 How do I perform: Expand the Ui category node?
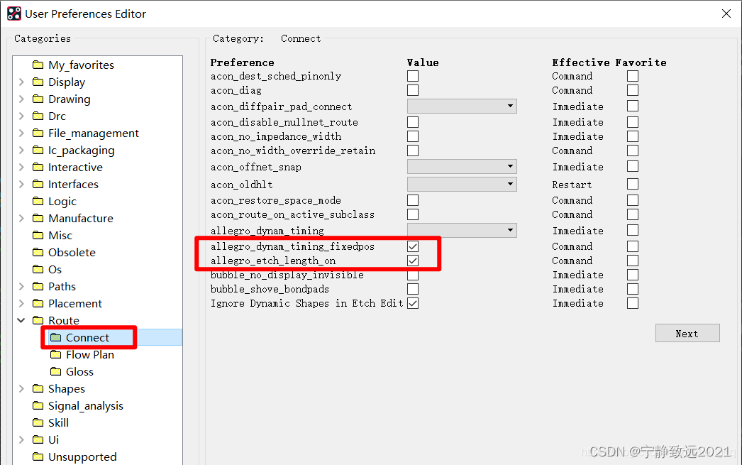(x=21, y=440)
